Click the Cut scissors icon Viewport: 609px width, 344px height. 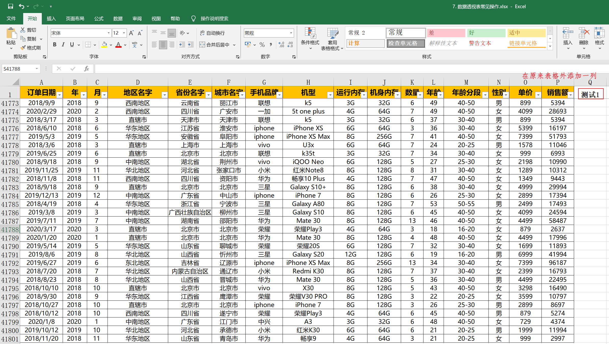(x=23, y=30)
